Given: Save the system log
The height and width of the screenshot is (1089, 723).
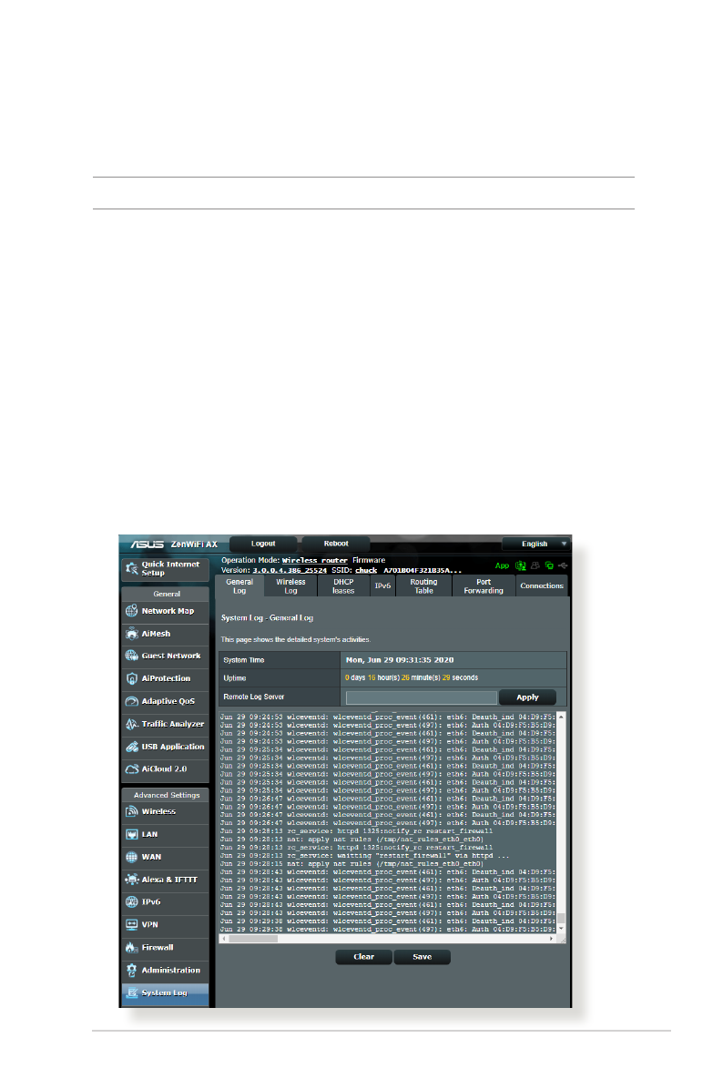Looking at the screenshot, I should [422, 957].
